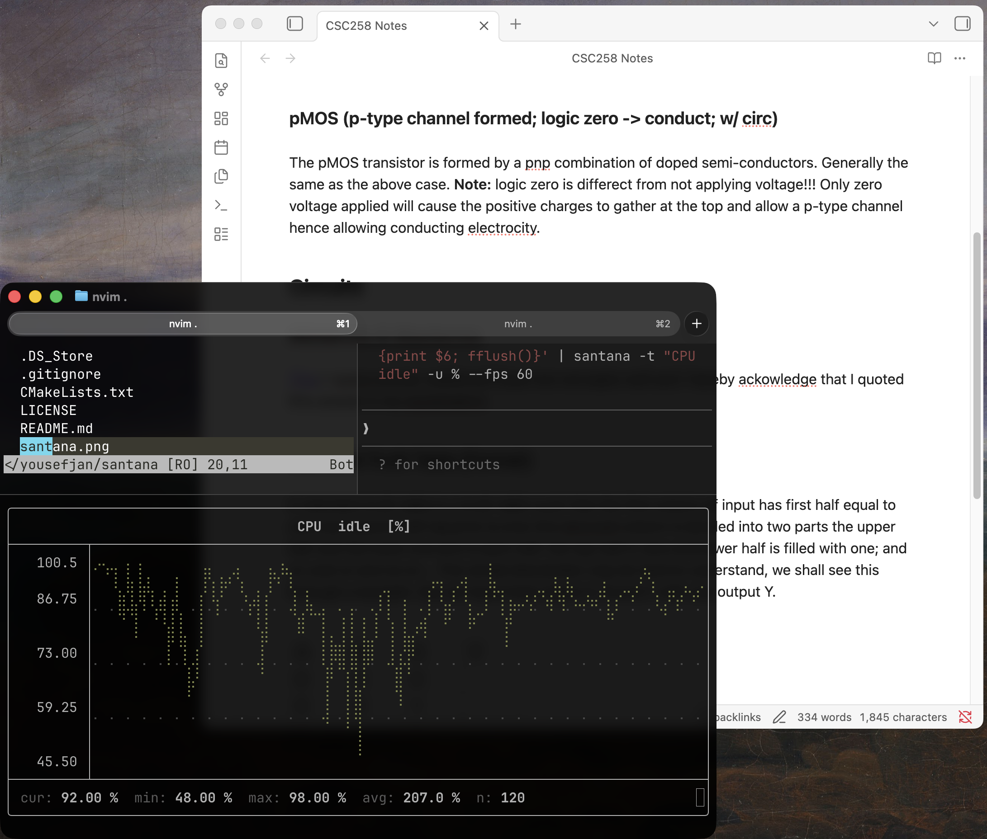Navigate back with left arrow
The height and width of the screenshot is (839, 987).
click(265, 58)
